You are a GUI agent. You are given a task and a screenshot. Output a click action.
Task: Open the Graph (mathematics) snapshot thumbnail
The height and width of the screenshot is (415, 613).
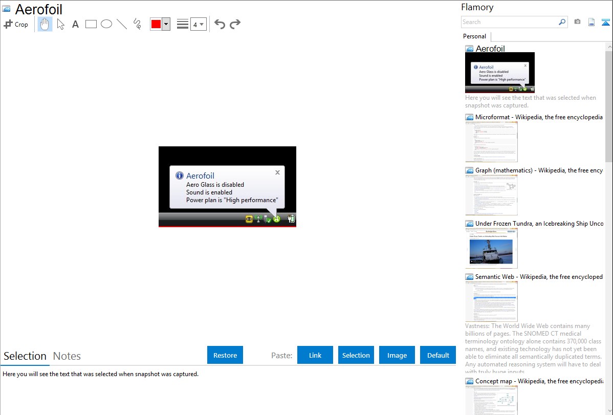click(491, 195)
